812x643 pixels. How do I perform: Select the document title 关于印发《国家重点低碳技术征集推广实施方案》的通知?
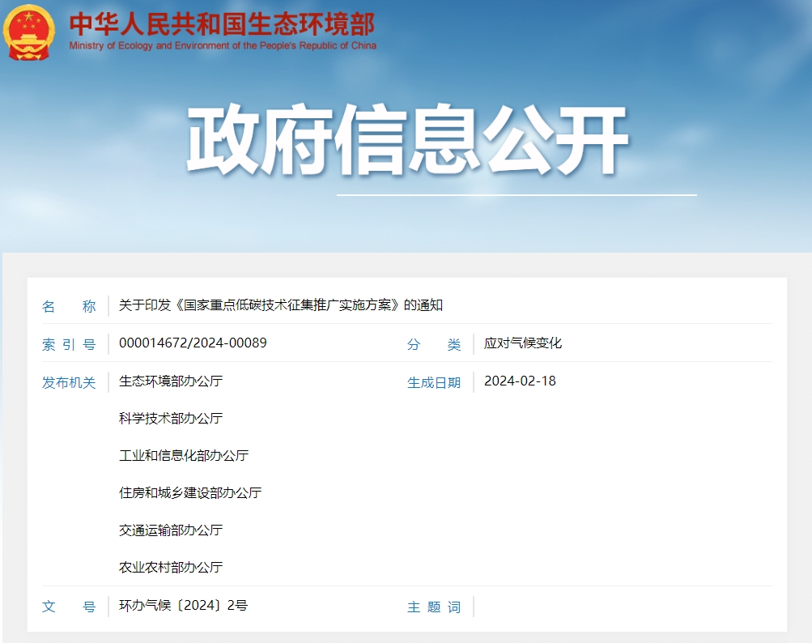point(281,305)
